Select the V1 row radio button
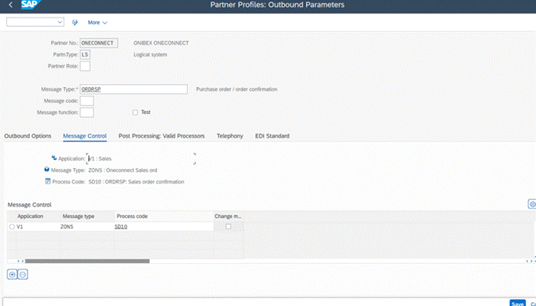 coord(11,227)
